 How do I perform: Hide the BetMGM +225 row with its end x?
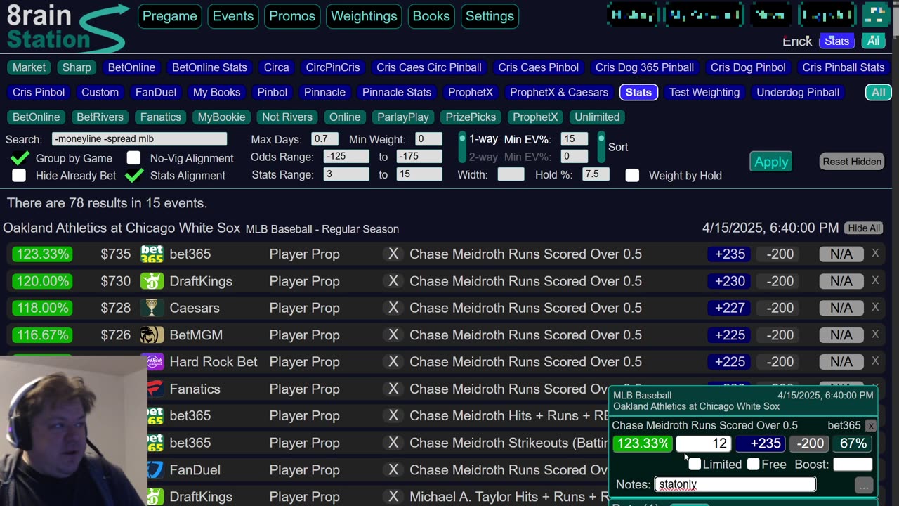[875, 335]
